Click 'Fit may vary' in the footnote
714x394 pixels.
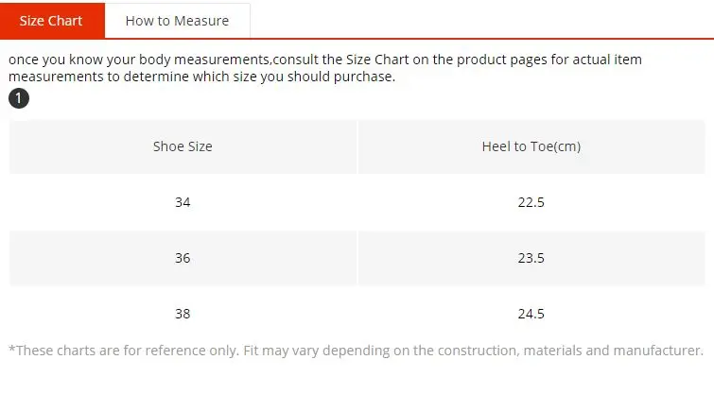click(281, 351)
